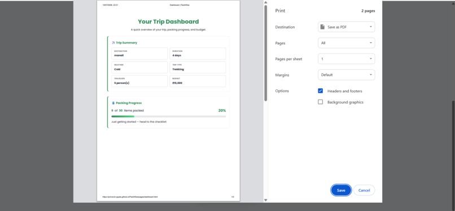
Task: Uncheck Headers and footers option
Action: tap(320, 91)
